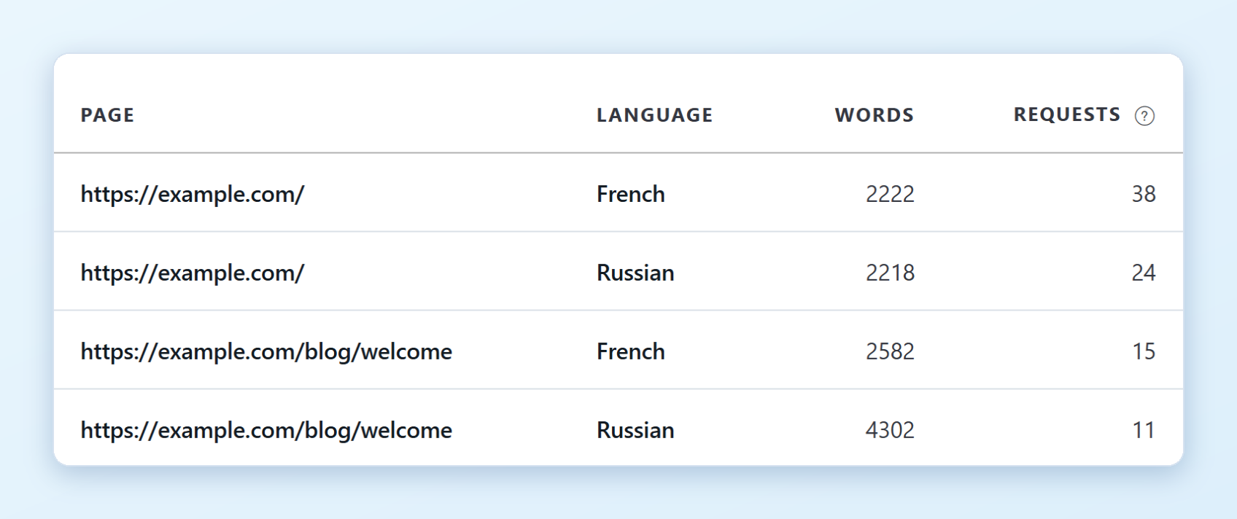Click the help icon next to Requests

[x=1144, y=116]
